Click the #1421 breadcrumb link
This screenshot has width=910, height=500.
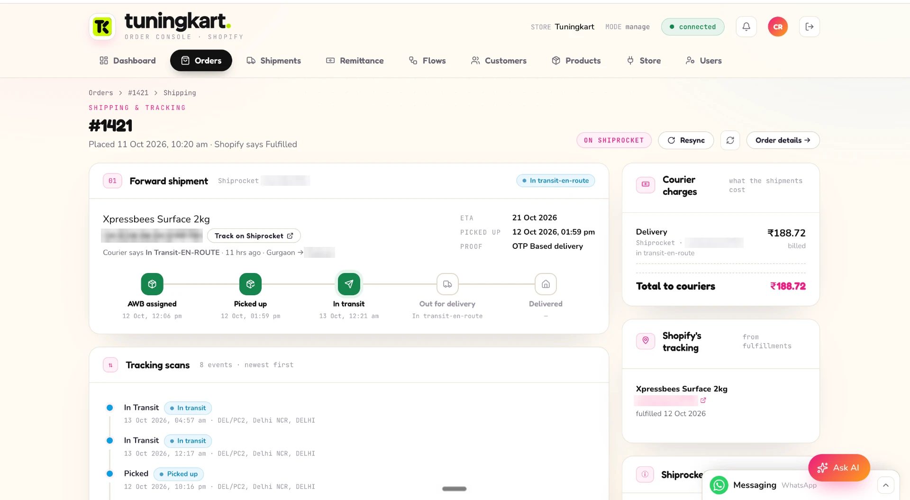[138, 93]
